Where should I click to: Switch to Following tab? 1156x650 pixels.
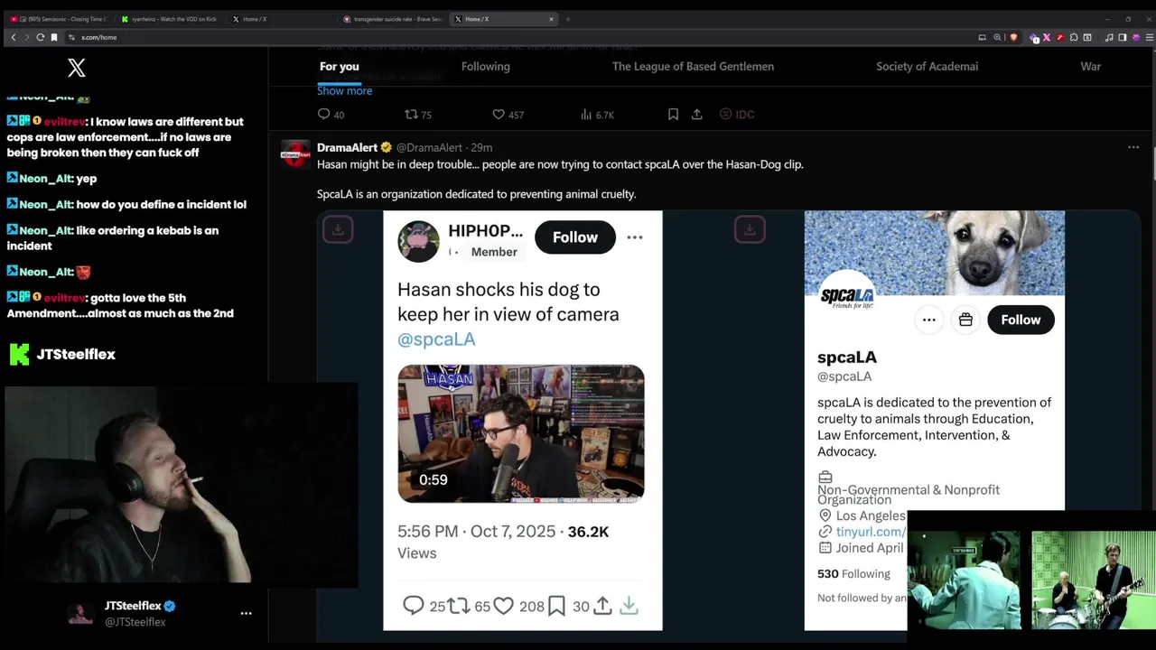pyautogui.click(x=486, y=66)
